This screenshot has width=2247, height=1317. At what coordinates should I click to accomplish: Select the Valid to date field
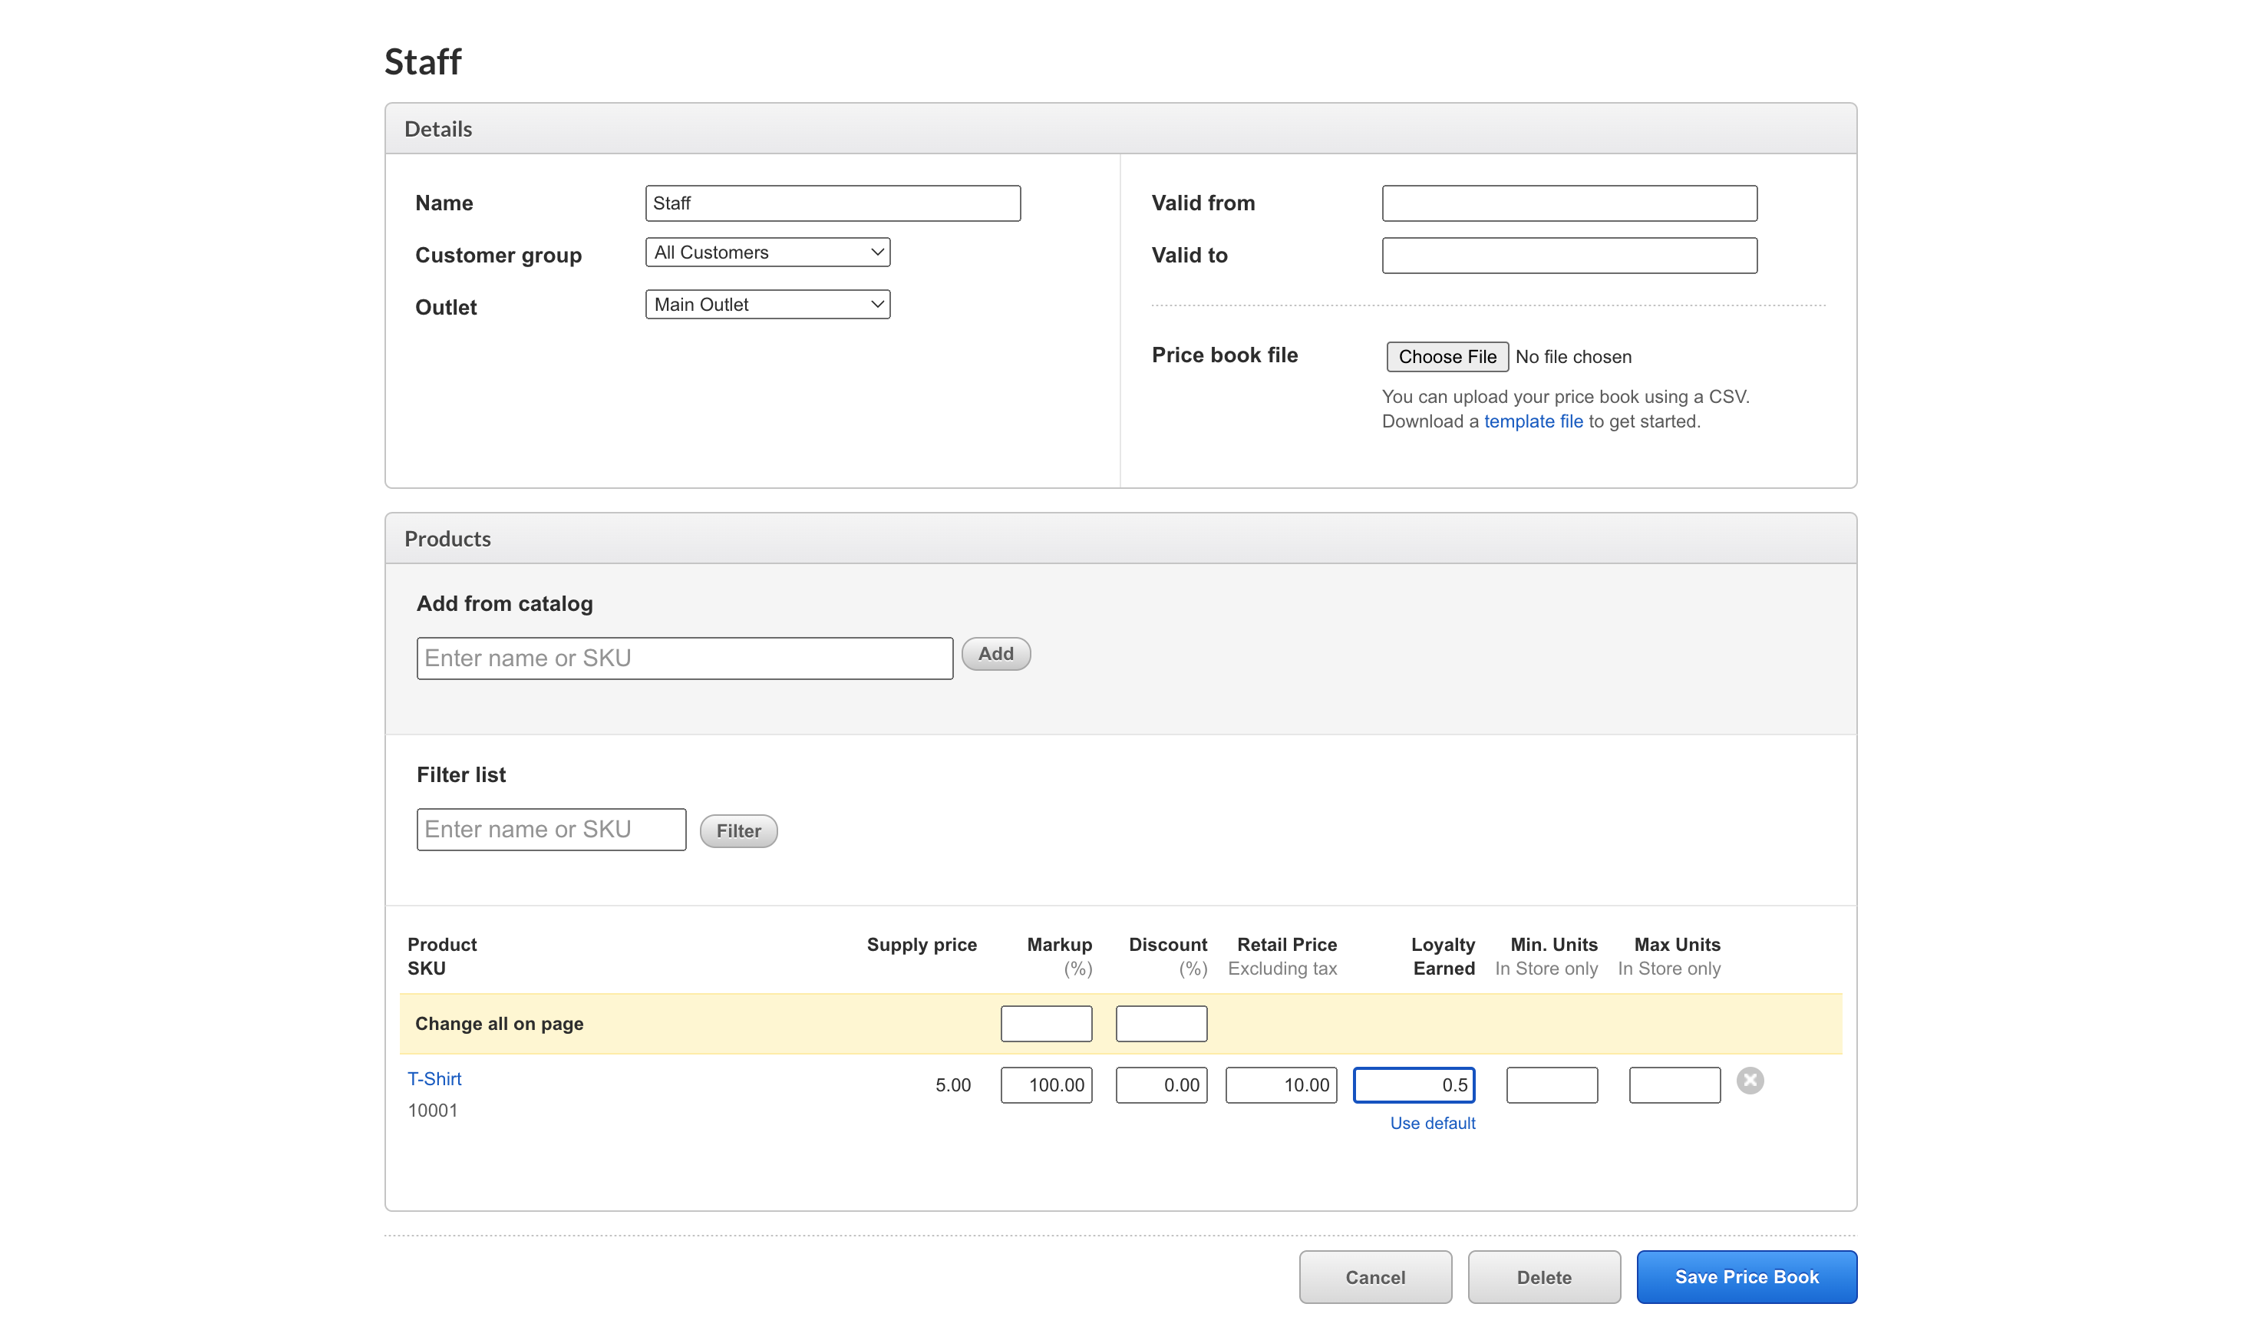coord(1569,256)
